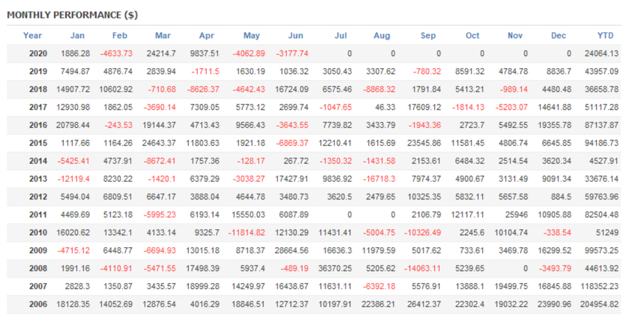Screen dimensions: 632x317
Task: Select the Feb column header
Action: pyautogui.click(x=119, y=36)
